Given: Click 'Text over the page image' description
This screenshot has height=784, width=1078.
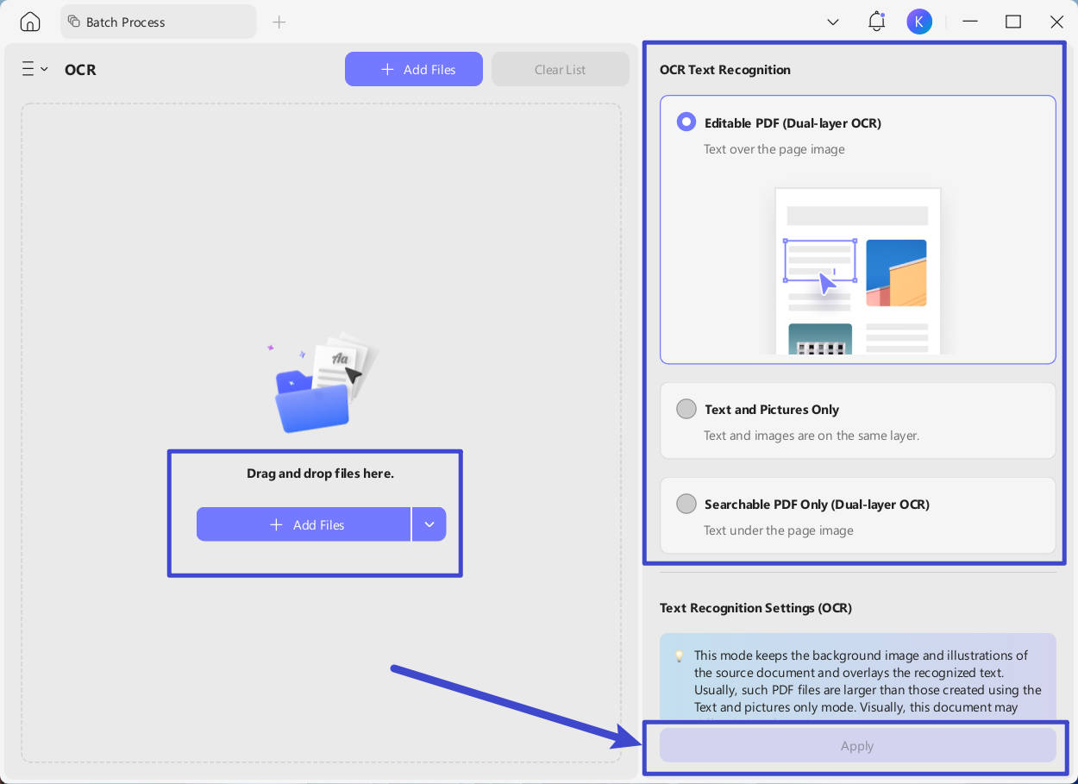Looking at the screenshot, I should point(774,149).
